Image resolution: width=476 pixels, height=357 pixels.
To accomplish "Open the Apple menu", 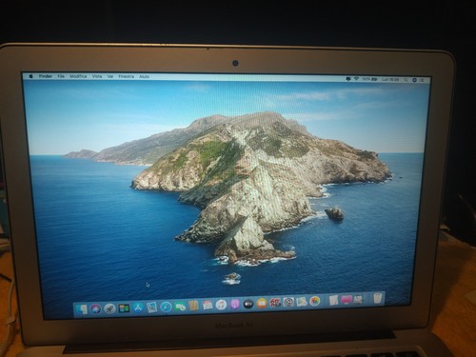I will pos(31,76).
